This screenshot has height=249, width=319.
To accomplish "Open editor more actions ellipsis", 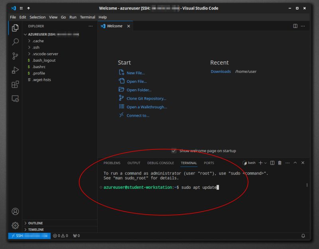I will (303, 26).
